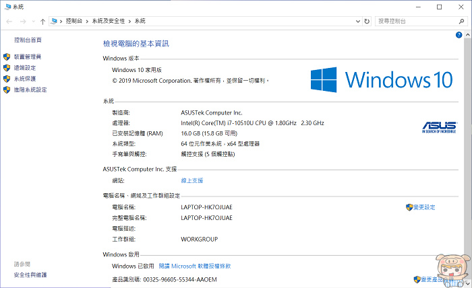Image resolution: width=472 pixels, height=288 pixels.
Task: Click the system window title icon
Action: tap(8, 7)
